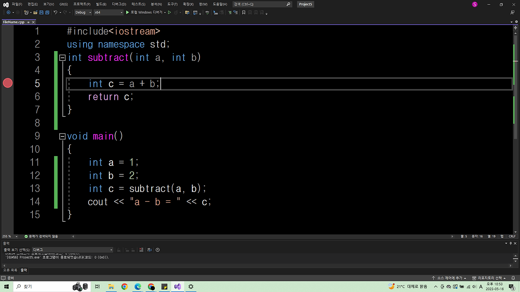Click the CRLF line ending indicator
Image resolution: width=520 pixels, height=292 pixels.
point(512,236)
